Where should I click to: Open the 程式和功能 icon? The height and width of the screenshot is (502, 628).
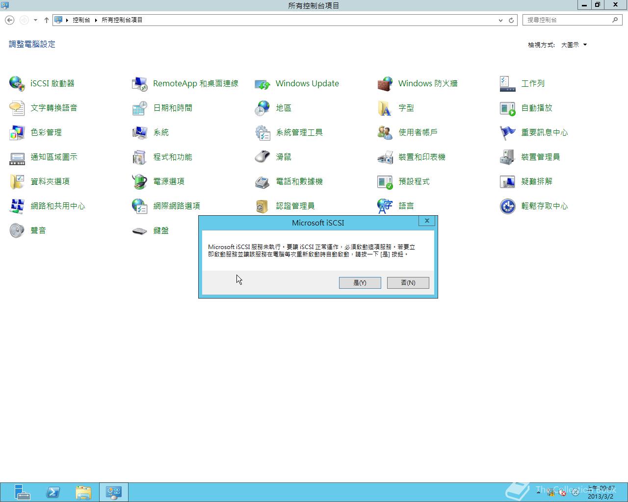coord(140,157)
